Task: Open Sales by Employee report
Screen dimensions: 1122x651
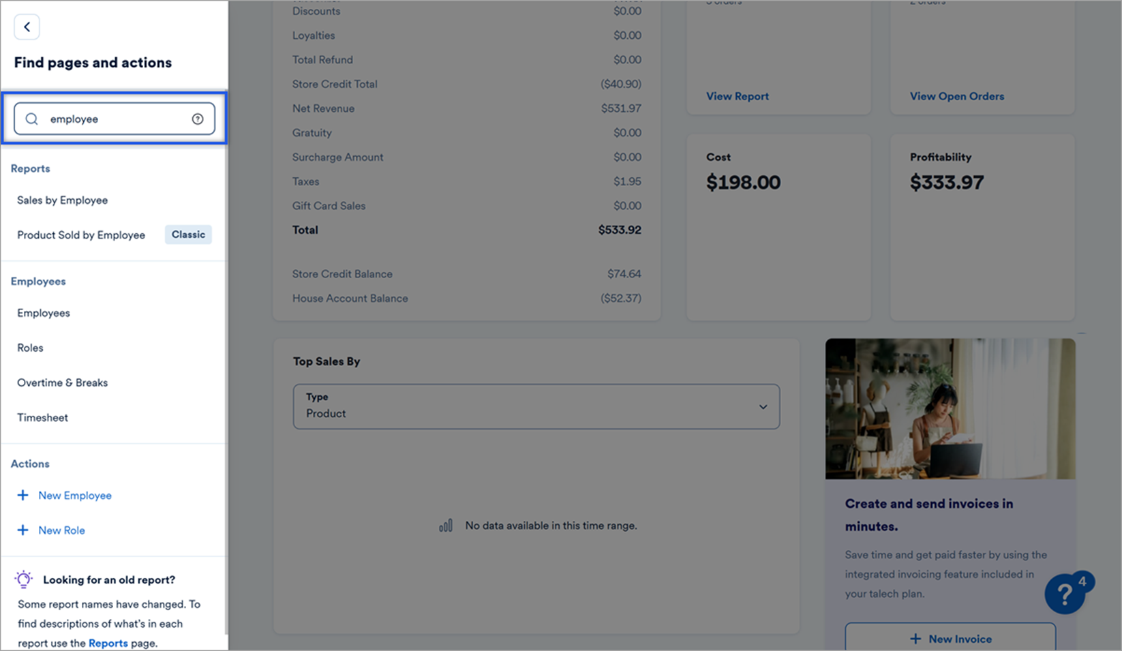Action: (63, 200)
